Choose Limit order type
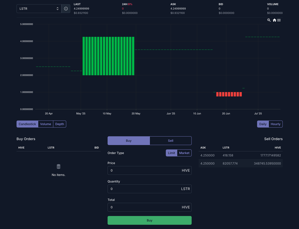Screen dimensions: 299x229 coord(171,153)
